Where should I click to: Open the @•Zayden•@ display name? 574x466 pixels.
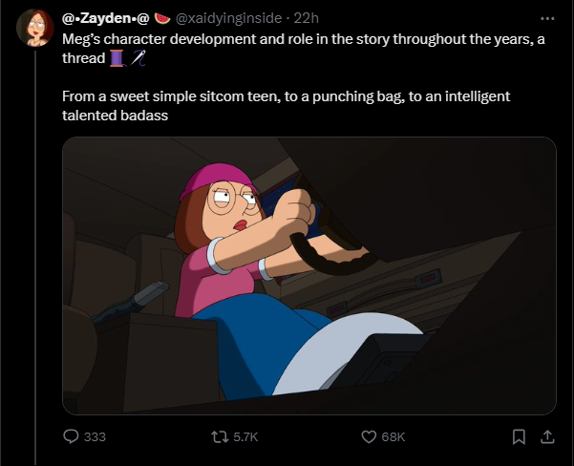(x=106, y=18)
